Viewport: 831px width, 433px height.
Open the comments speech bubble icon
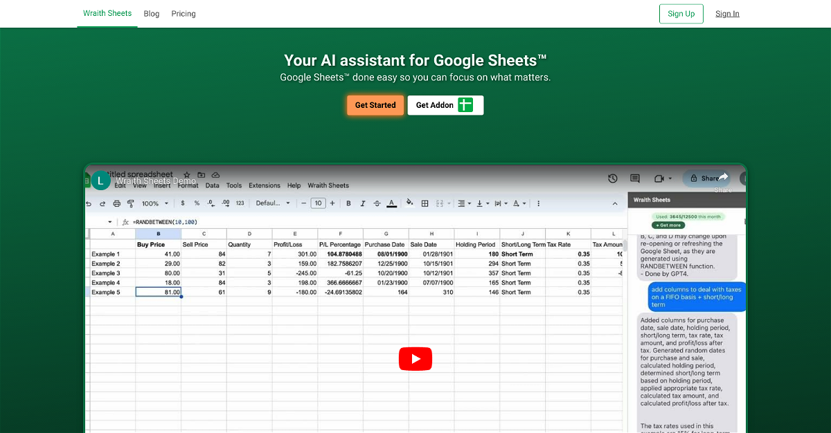635,178
